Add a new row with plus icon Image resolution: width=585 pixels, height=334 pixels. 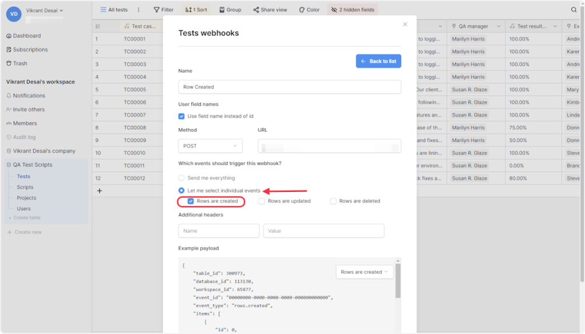99,191
